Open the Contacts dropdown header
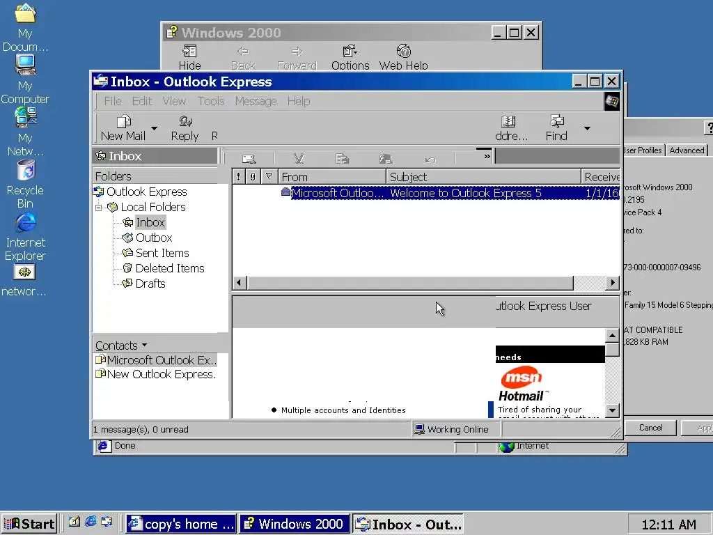This screenshot has height=535, width=713. pyautogui.click(x=121, y=346)
